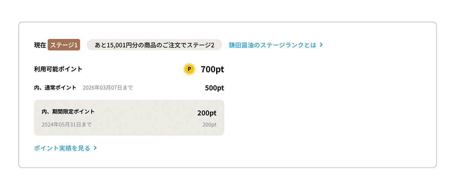
Task: Click chevron next to ポイント実績を見る
Action: (95, 148)
